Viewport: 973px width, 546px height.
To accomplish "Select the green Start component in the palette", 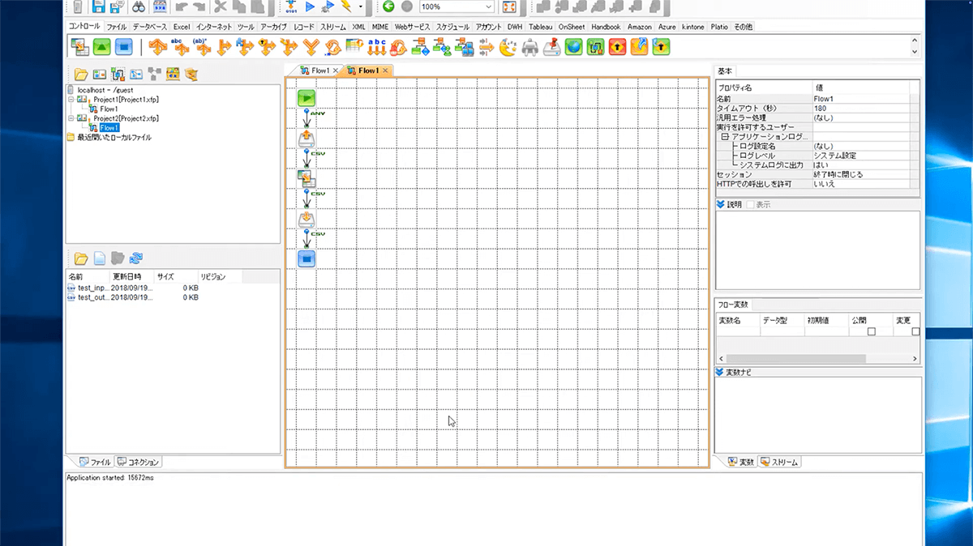I will click(x=101, y=47).
